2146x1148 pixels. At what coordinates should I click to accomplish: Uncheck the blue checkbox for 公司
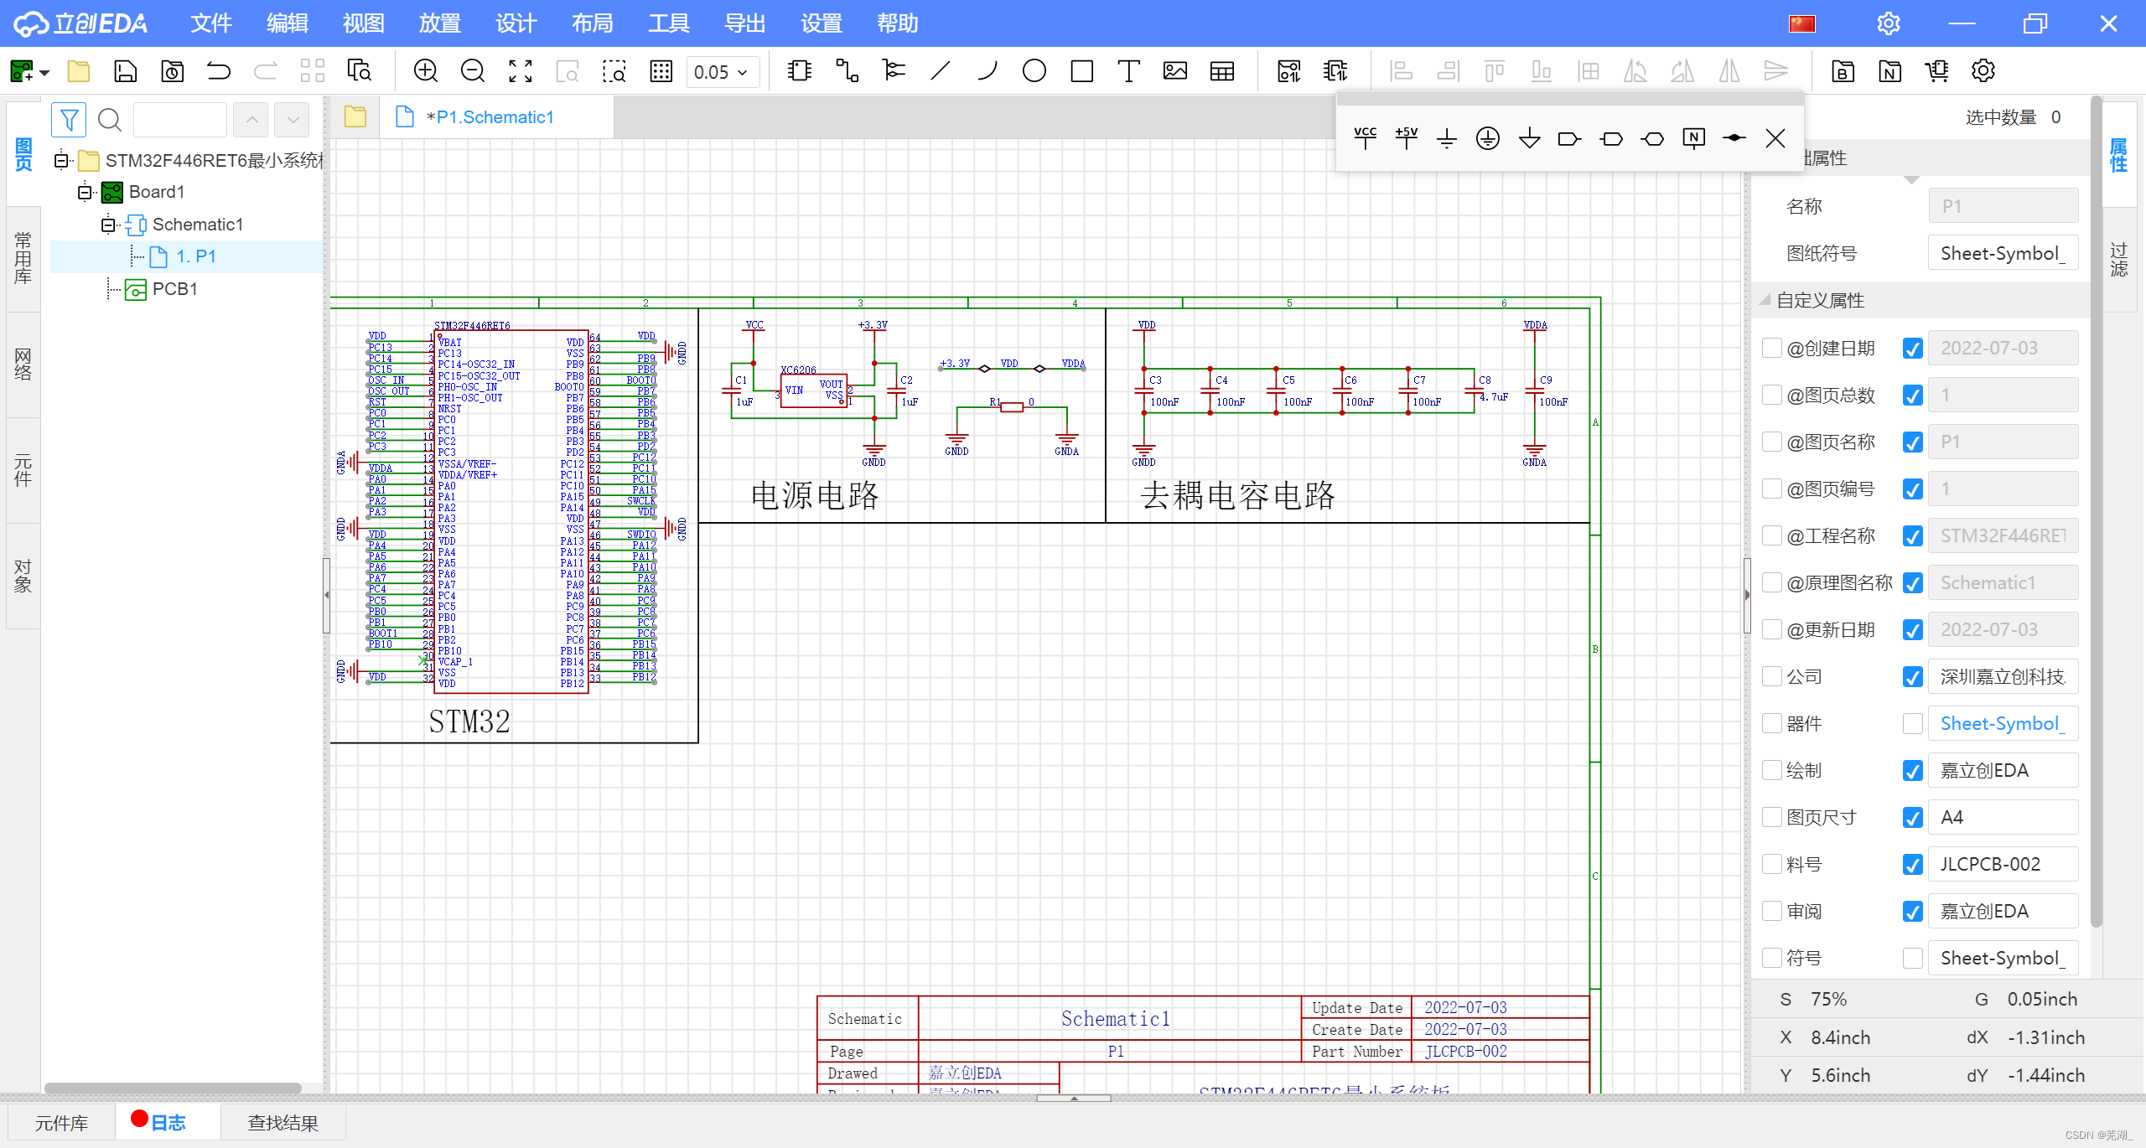pyautogui.click(x=1912, y=676)
